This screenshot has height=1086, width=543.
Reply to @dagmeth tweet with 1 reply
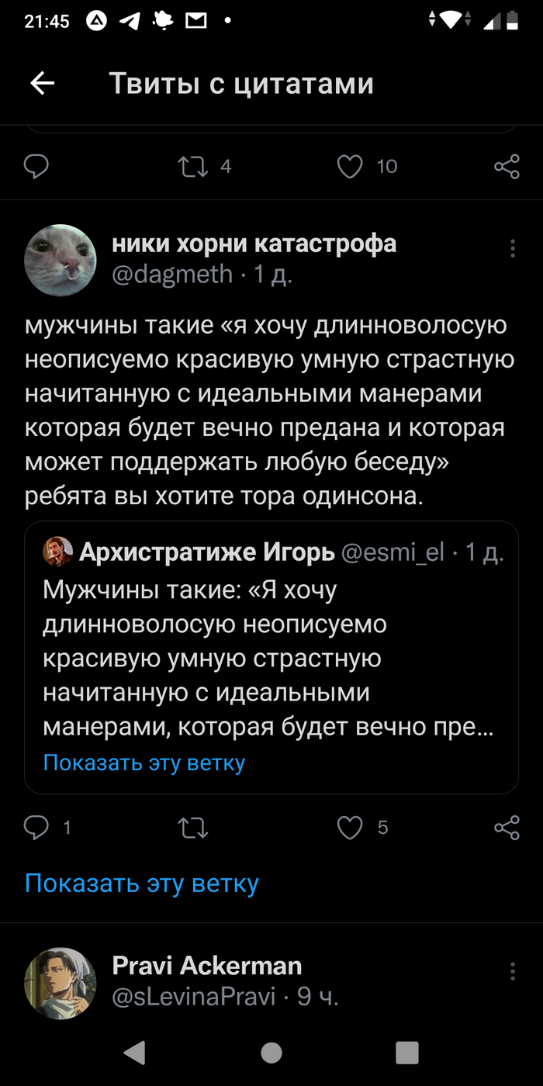36,828
